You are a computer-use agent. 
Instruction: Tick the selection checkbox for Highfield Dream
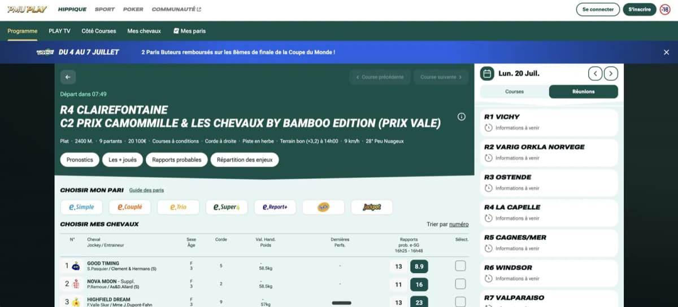point(460,302)
